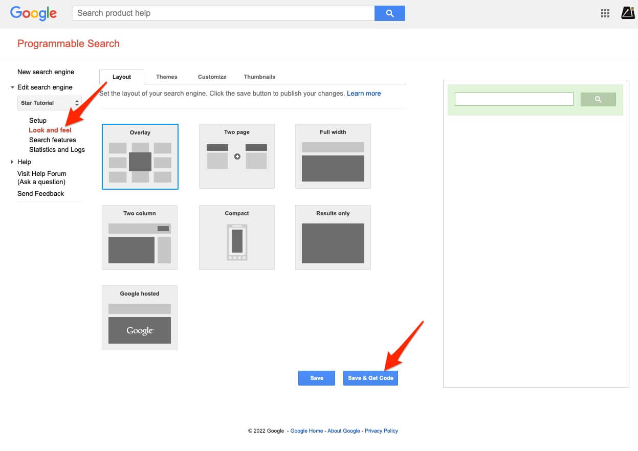
Task: Click the Search product help input field
Action: [224, 13]
